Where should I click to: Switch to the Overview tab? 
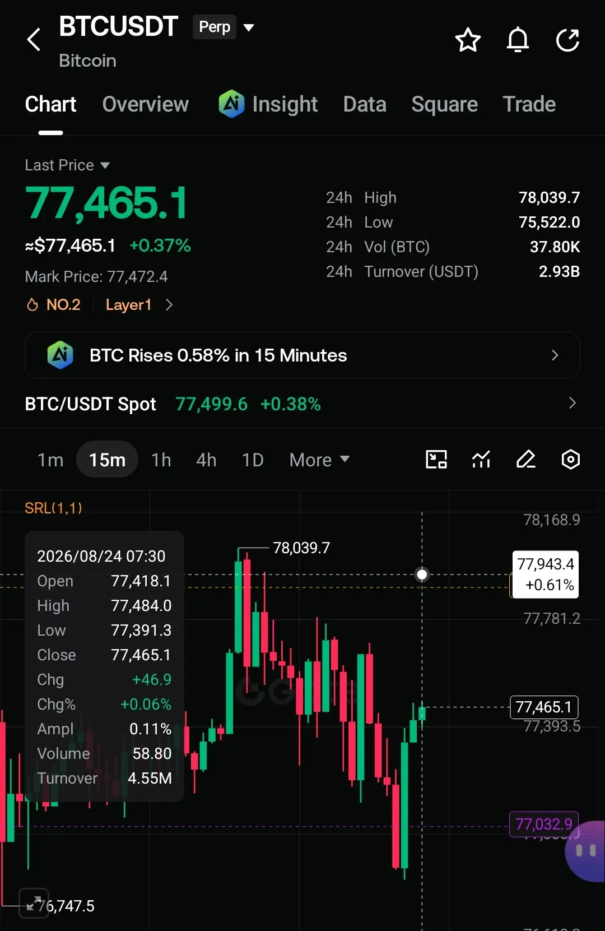click(146, 104)
